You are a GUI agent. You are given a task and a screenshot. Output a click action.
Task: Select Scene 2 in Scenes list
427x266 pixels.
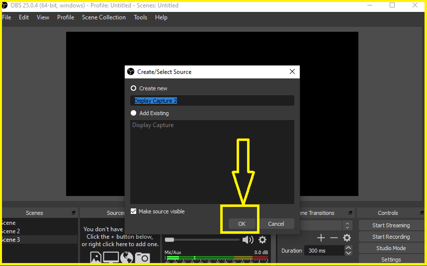[39, 231]
